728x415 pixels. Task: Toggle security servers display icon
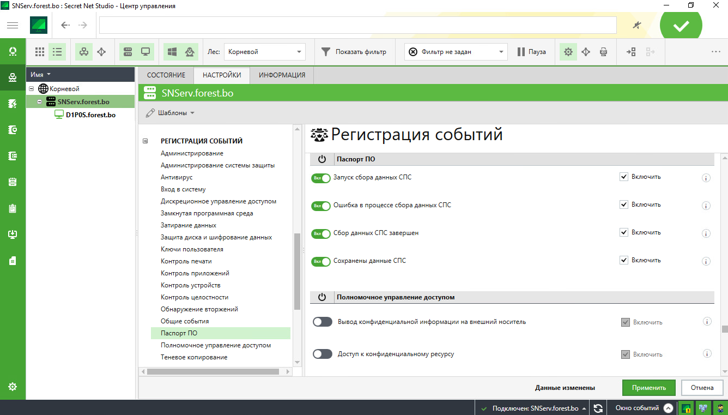coord(128,52)
